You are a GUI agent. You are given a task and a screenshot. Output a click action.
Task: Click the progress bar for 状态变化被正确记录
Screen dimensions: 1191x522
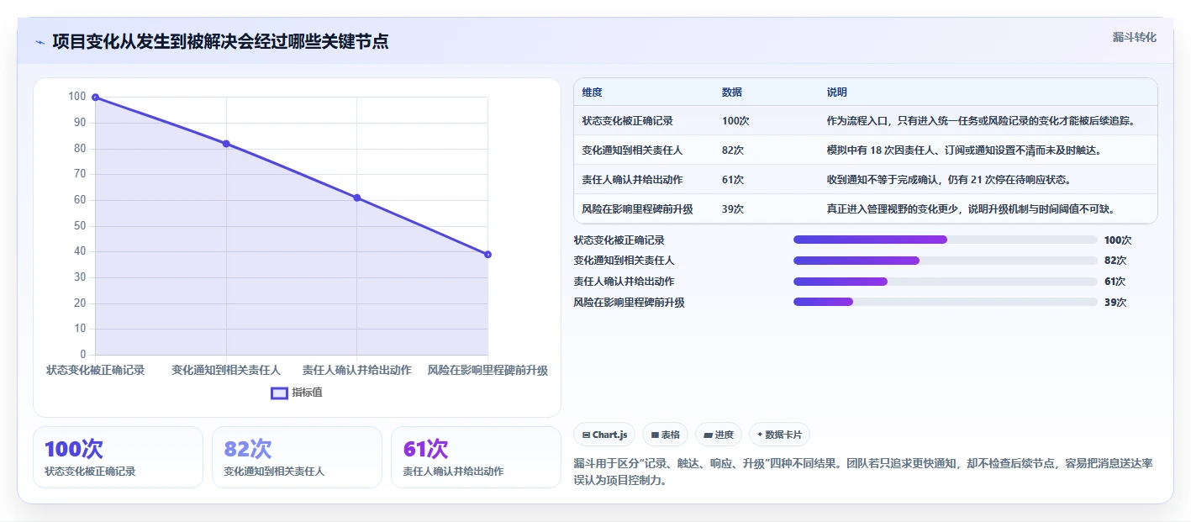(x=946, y=240)
